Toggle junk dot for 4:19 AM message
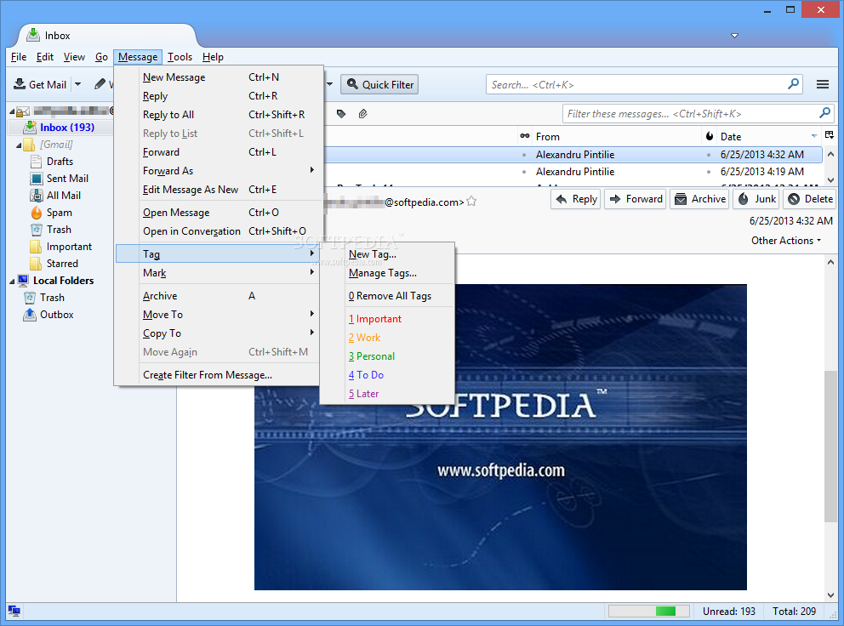844x626 pixels. [x=709, y=172]
